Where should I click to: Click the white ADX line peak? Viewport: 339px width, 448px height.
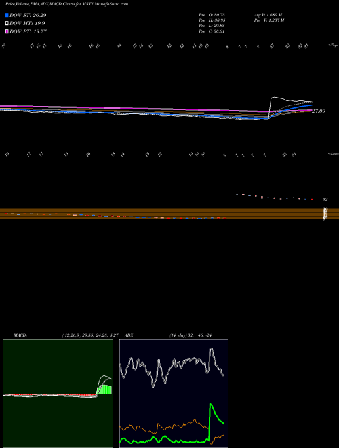click(x=211, y=349)
